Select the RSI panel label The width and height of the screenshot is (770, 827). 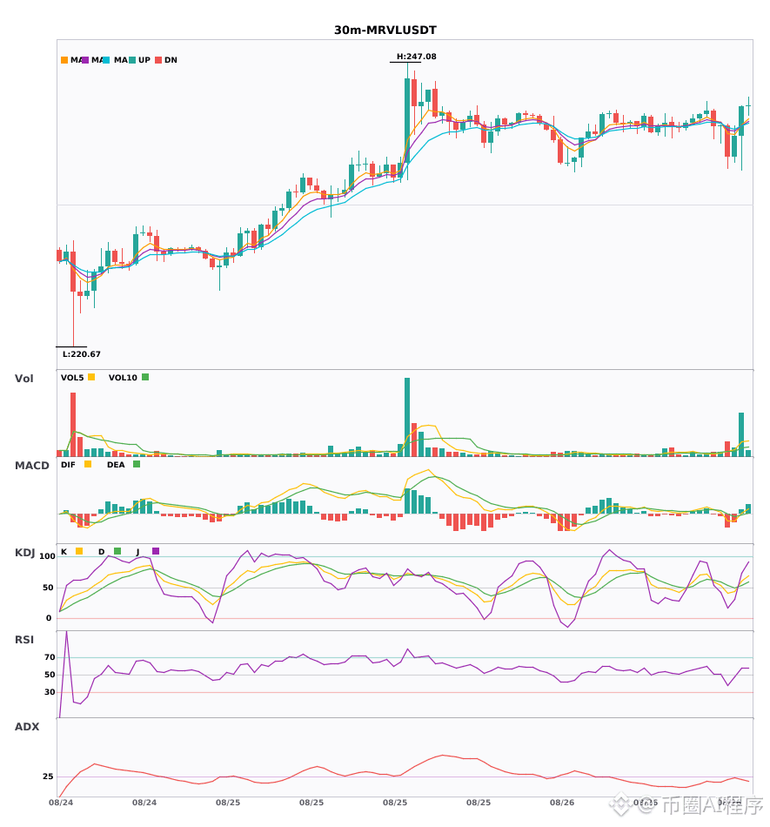pos(24,640)
